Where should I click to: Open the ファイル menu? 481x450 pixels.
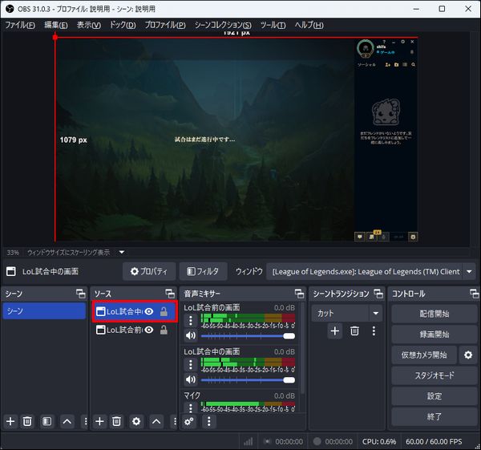(20, 25)
